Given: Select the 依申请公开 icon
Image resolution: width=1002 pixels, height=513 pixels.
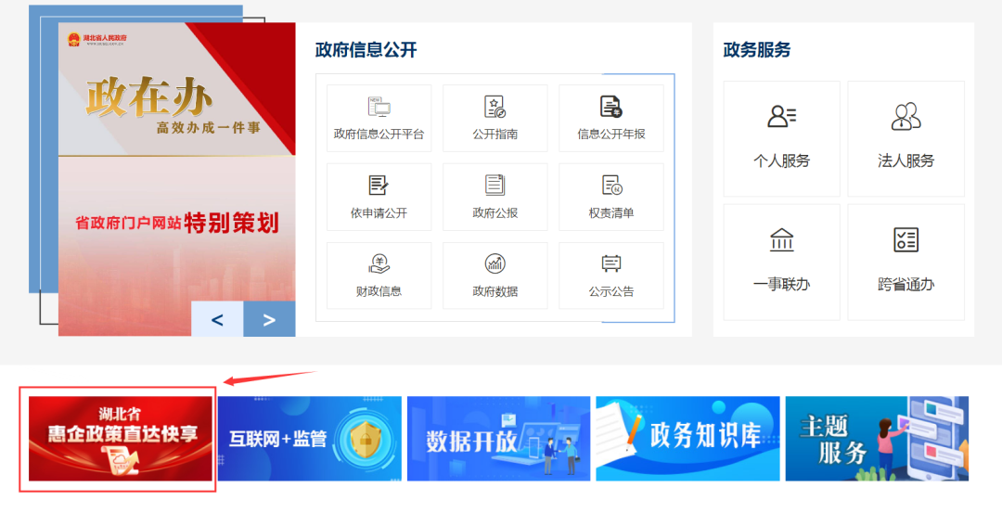Looking at the screenshot, I should (x=379, y=186).
